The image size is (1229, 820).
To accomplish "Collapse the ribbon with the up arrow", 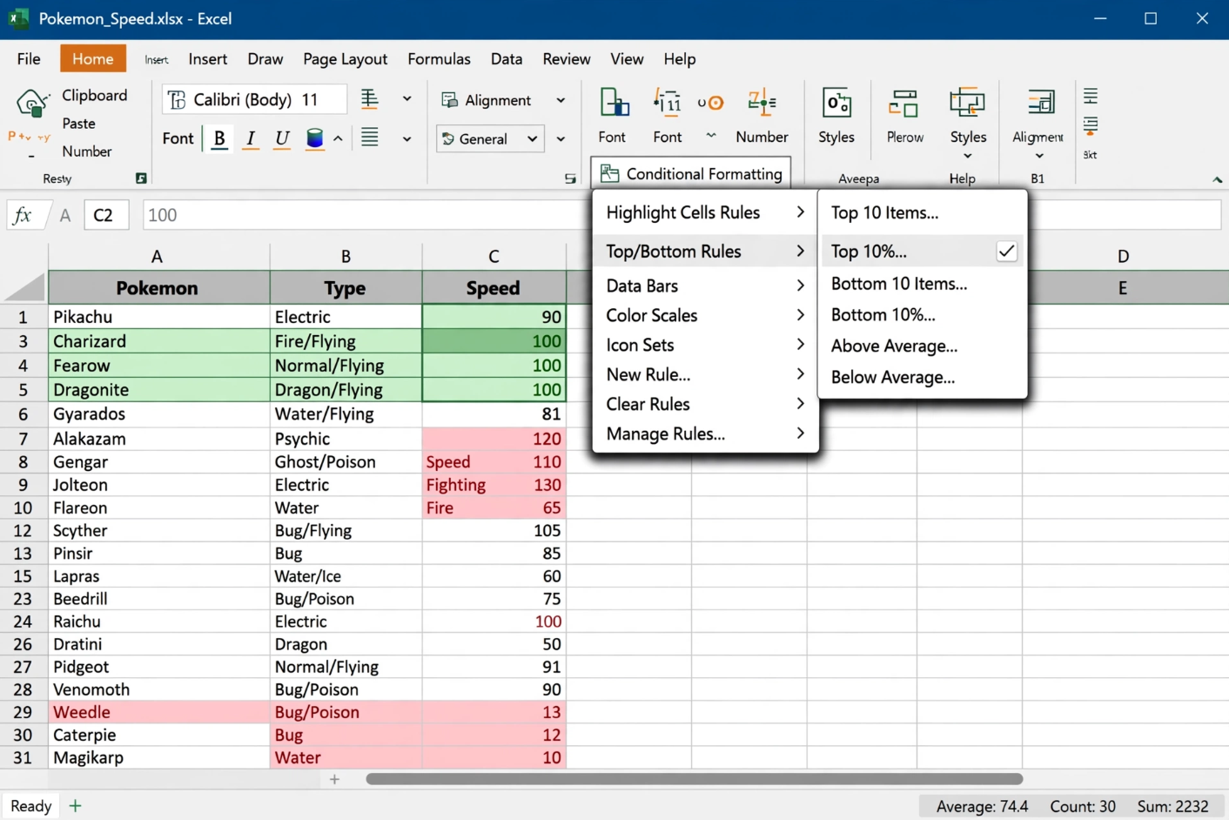I will pos(1217,179).
